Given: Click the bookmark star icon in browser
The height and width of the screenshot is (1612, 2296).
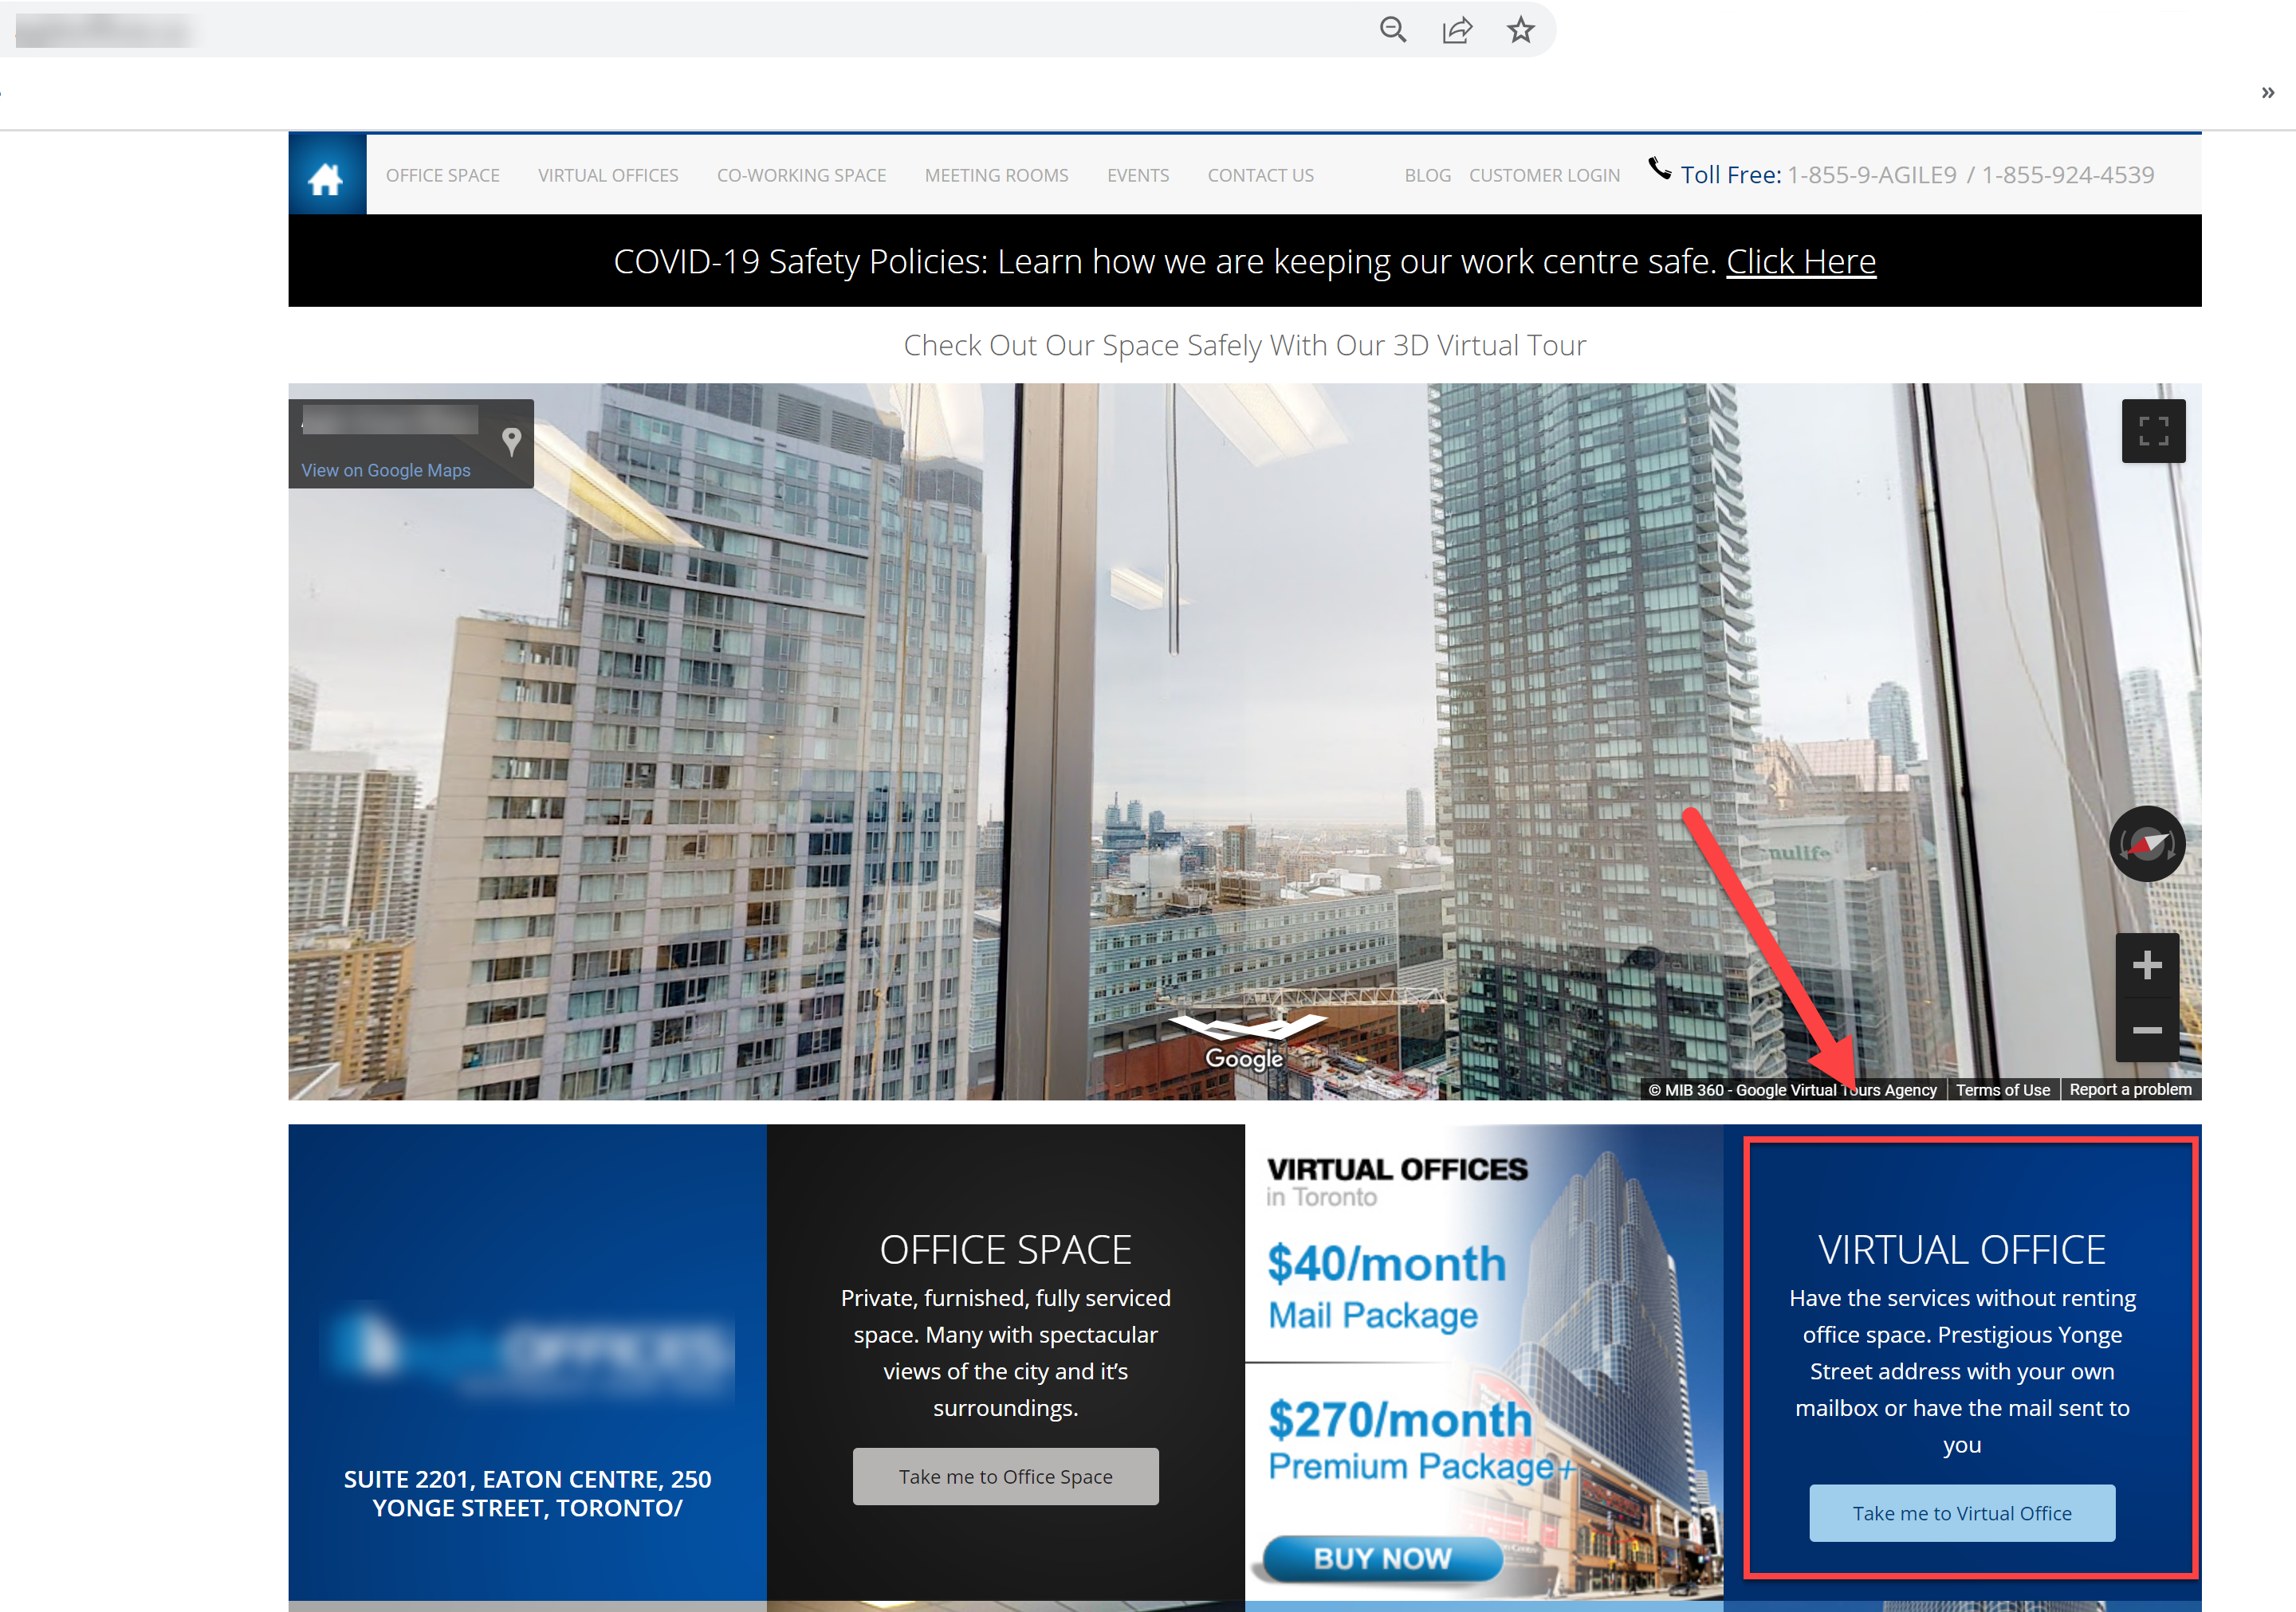Looking at the screenshot, I should coord(1518,28).
